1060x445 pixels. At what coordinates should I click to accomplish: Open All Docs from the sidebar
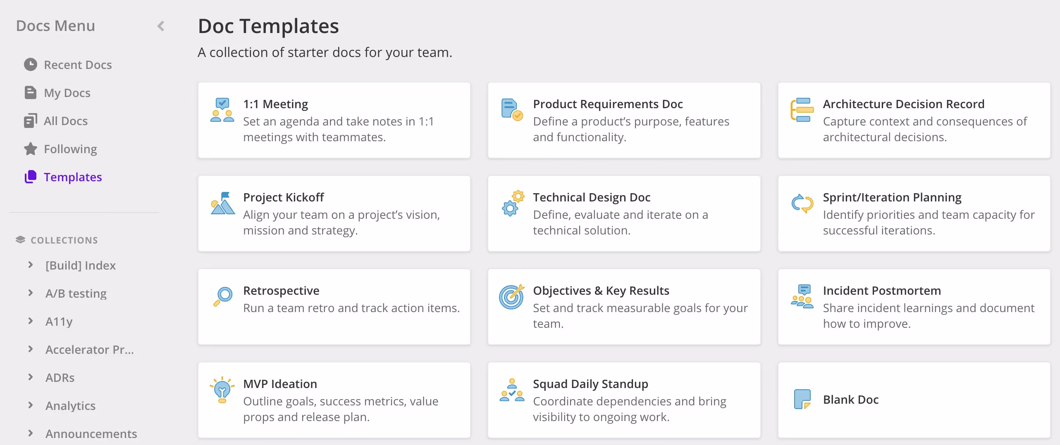coord(66,121)
